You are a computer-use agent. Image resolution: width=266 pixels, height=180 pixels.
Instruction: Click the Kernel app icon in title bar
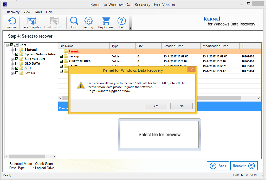[x=5, y=4]
